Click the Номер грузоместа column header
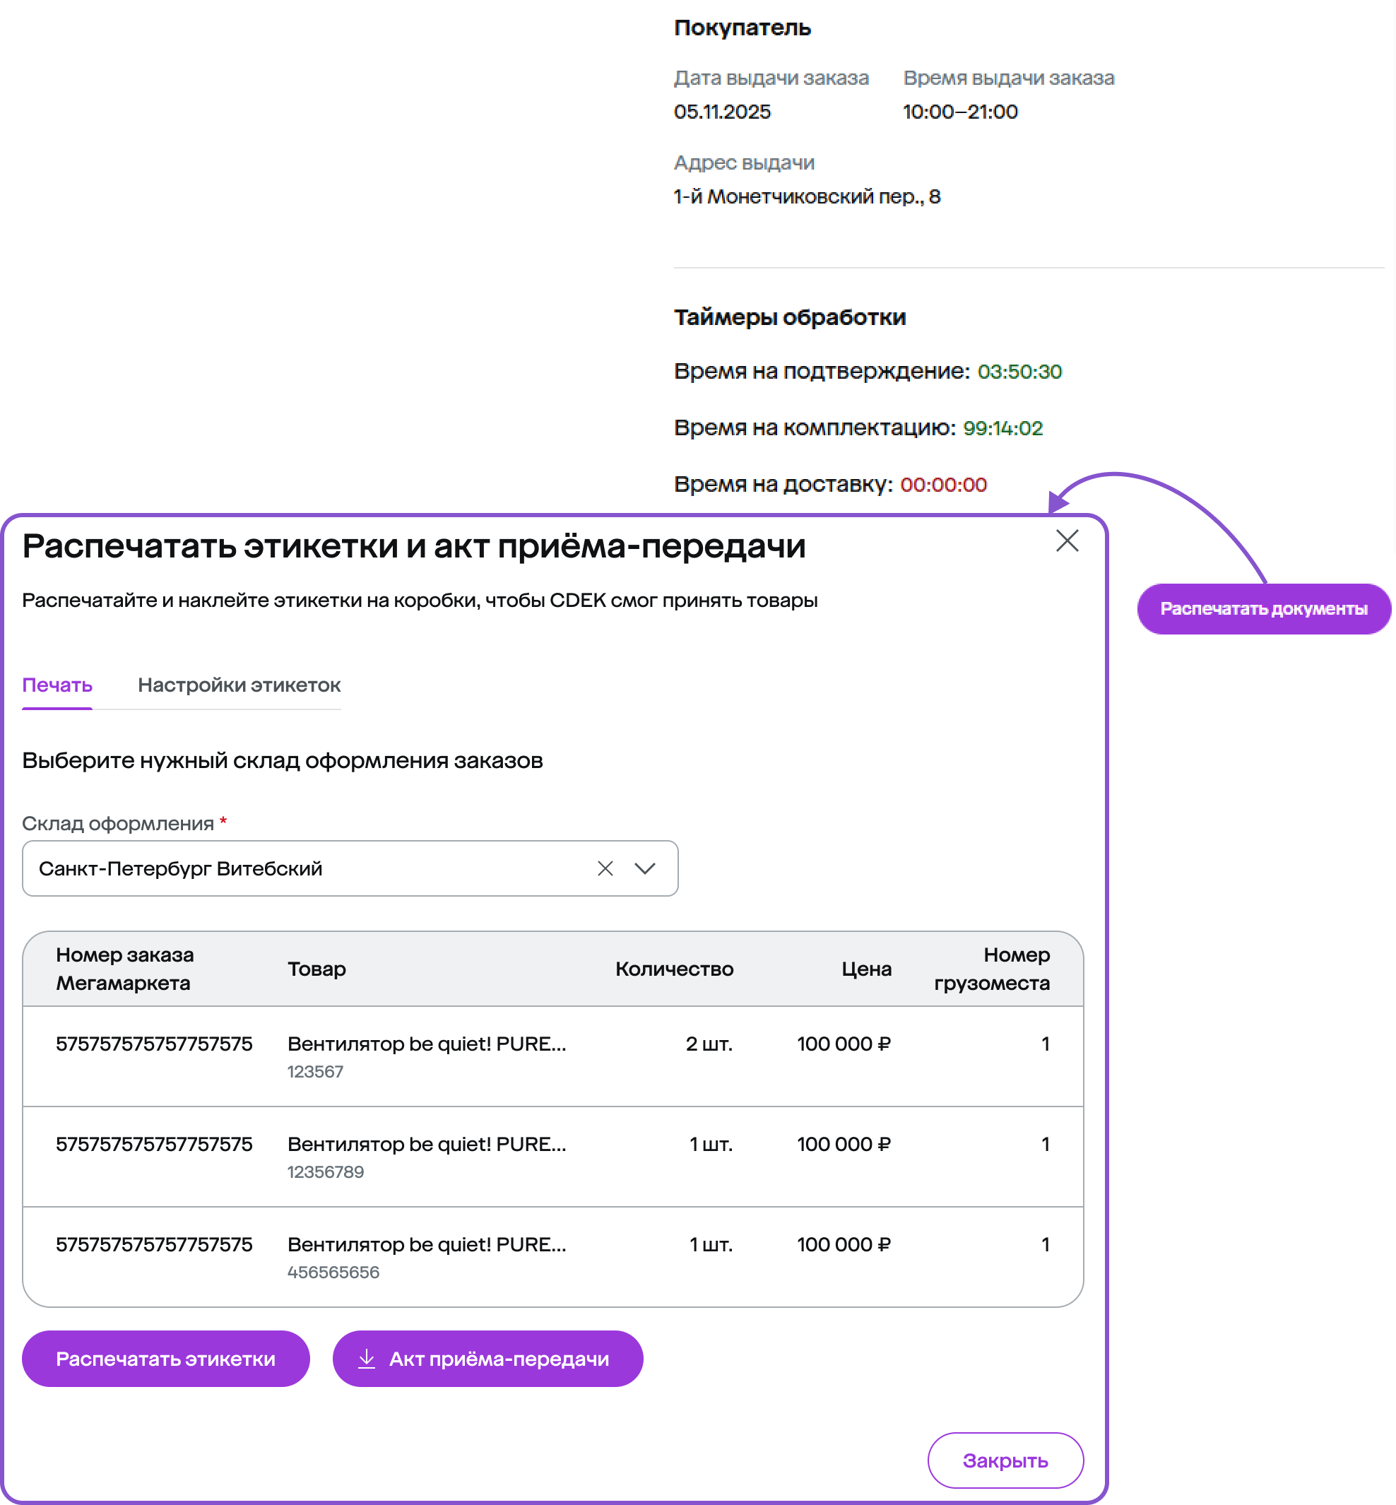The width and height of the screenshot is (1396, 1505). point(991,969)
